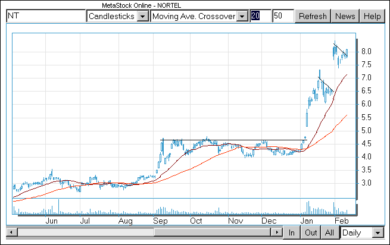Click the NT ticker symbol input field
Screen dimensions: 390x245
coord(46,16)
